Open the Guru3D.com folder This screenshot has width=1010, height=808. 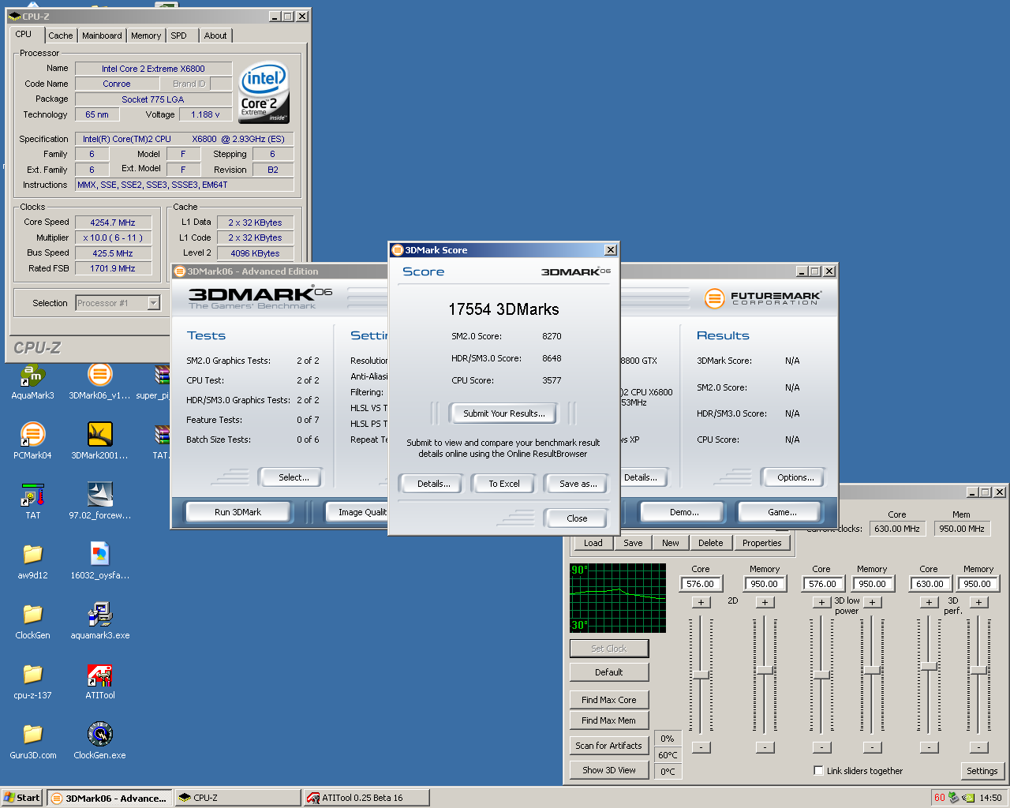coord(32,741)
